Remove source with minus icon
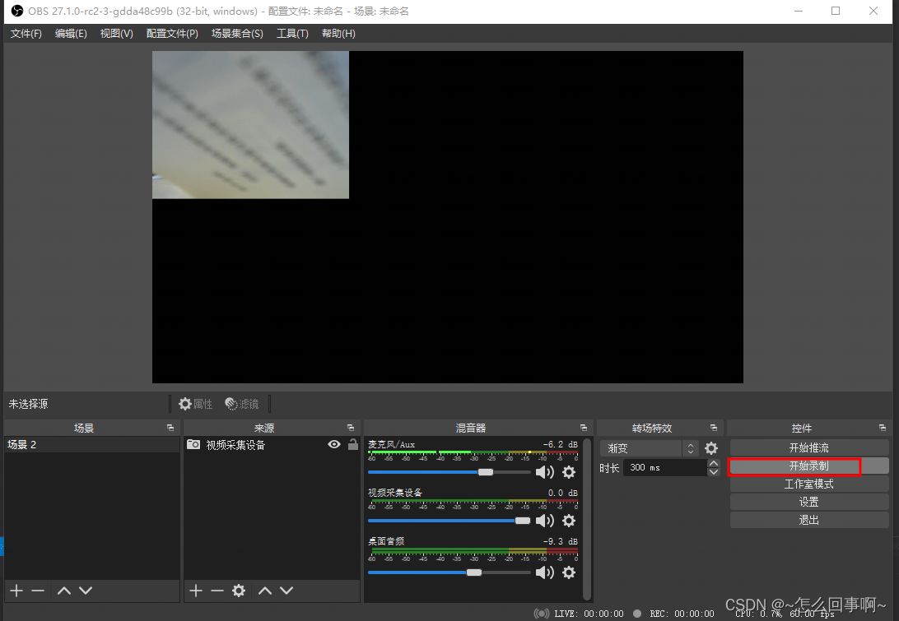The width and height of the screenshot is (899, 621). (x=217, y=591)
